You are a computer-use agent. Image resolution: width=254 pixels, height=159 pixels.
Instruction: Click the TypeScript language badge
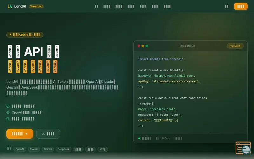235,46
